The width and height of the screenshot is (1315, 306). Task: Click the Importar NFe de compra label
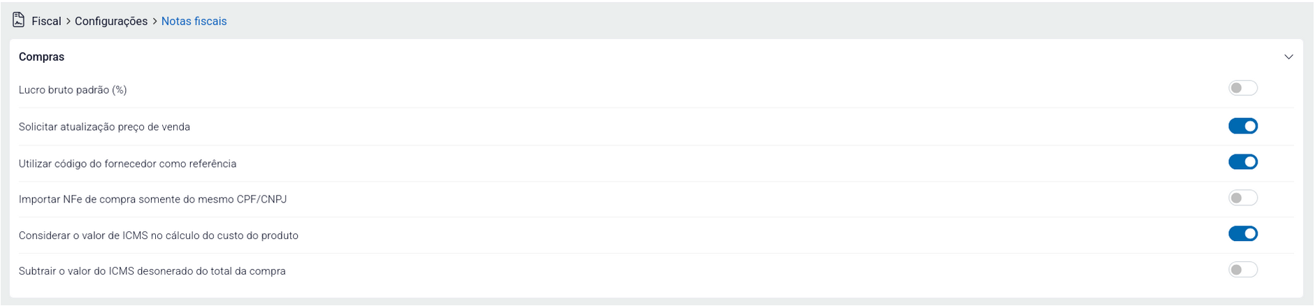coord(152,199)
